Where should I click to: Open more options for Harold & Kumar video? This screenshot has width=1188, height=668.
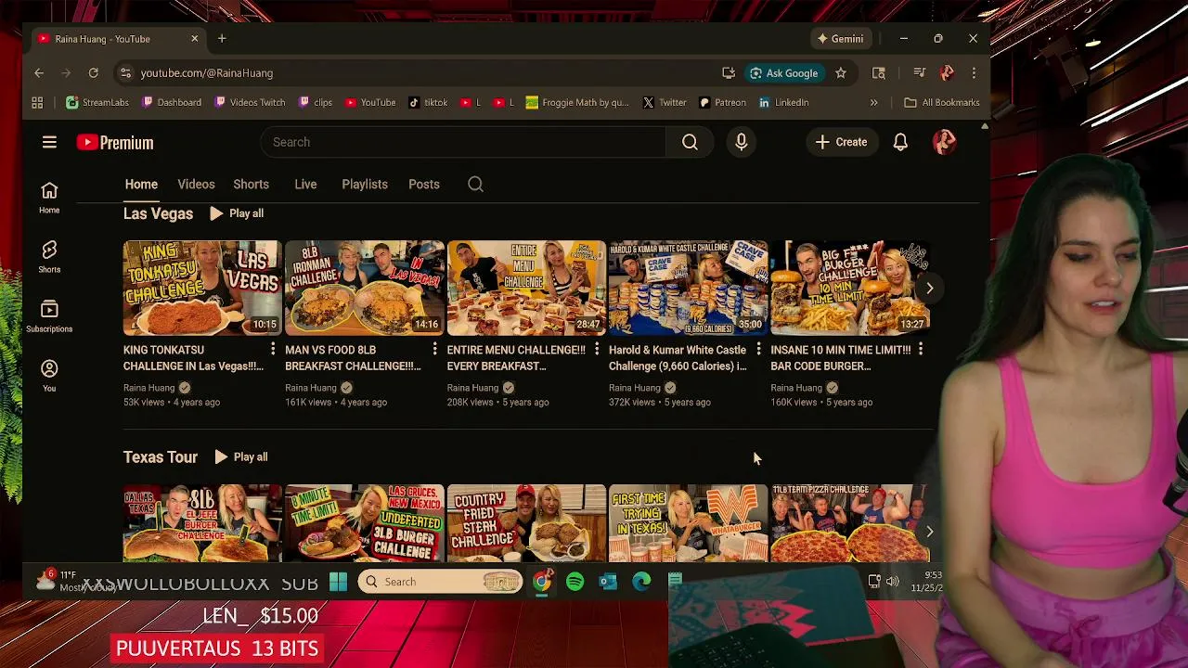758,349
